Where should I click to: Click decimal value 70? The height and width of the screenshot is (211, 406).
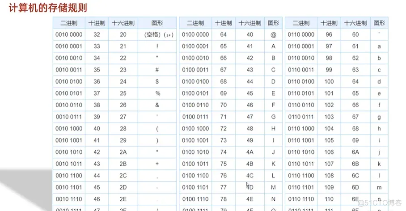[x=224, y=105]
